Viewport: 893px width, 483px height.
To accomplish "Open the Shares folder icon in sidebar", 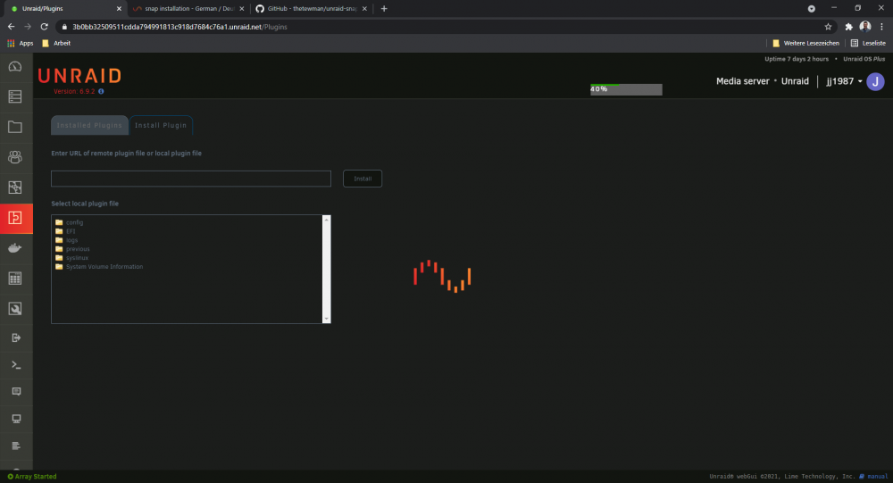I will [x=15, y=127].
